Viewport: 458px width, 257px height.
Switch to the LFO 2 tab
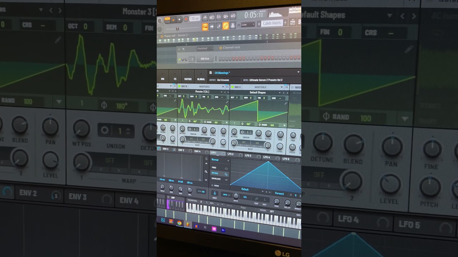[x=234, y=154]
